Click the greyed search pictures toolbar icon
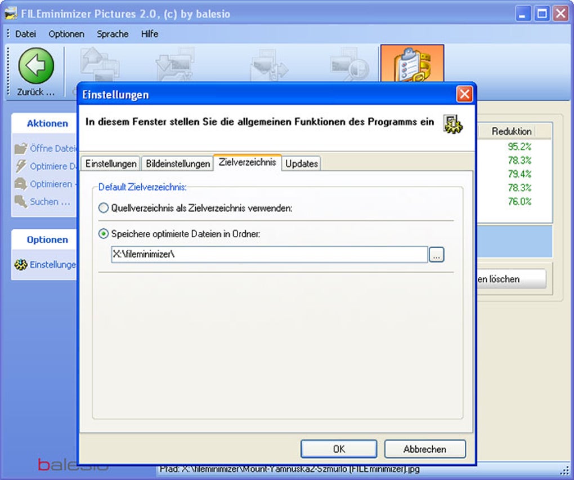This screenshot has height=480, width=574. tap(349, 64)
